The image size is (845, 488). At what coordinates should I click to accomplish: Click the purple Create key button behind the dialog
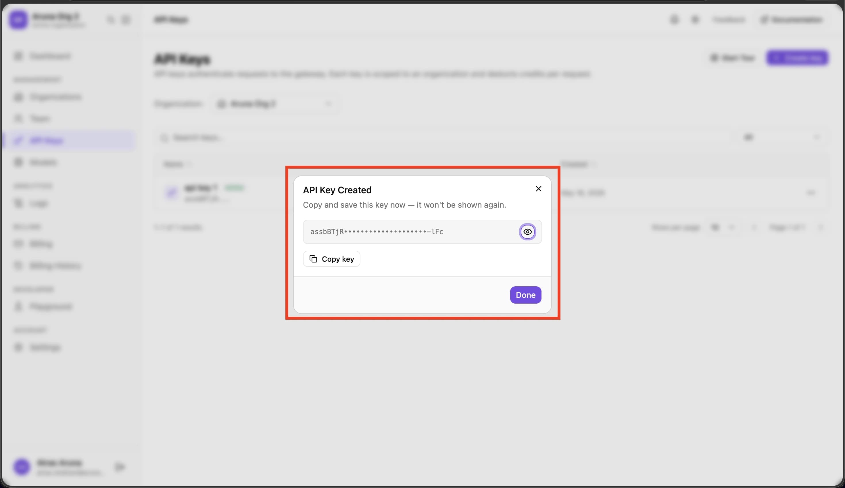coord(797,58)
